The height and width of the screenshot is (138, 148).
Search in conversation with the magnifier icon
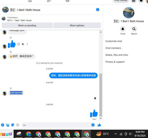click(134, 29)
